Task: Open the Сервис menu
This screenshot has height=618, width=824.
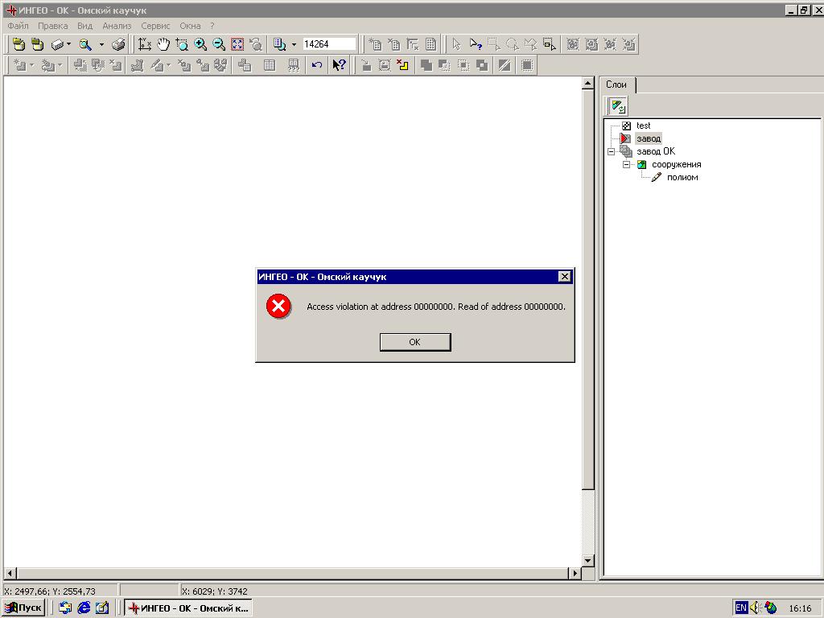Action: click(155, 26)
